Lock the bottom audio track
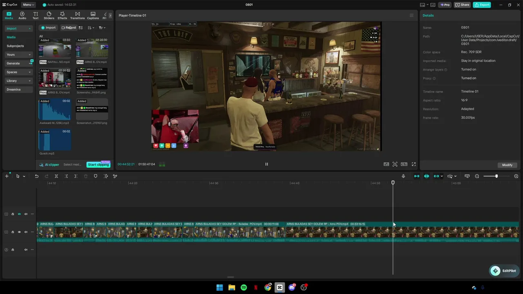 (x=13, y=249)
